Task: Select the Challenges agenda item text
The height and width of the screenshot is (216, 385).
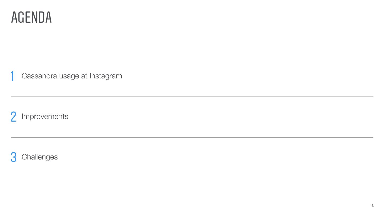Action: pos(40,157)
